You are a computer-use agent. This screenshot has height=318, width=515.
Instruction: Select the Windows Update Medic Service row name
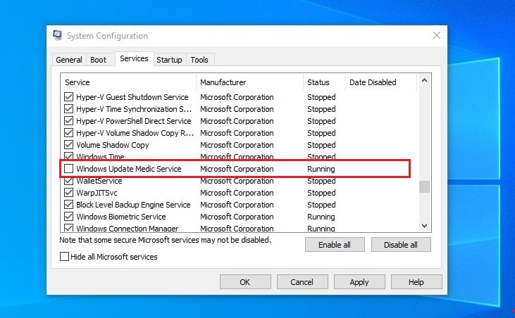129,169
